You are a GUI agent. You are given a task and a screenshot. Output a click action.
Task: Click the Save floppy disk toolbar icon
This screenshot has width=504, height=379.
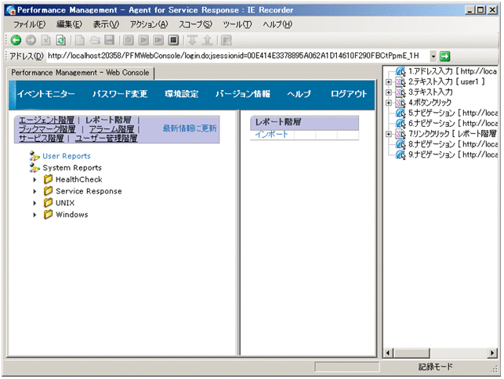(x=110, y=40)
